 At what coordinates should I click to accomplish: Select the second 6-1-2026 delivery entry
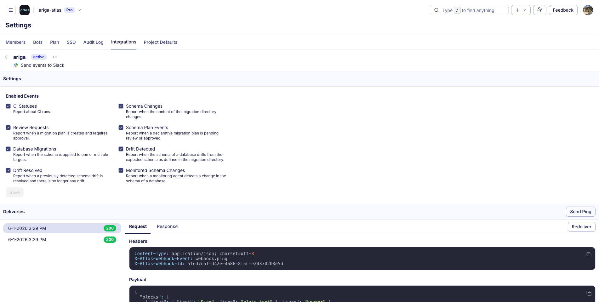[62, 240]
